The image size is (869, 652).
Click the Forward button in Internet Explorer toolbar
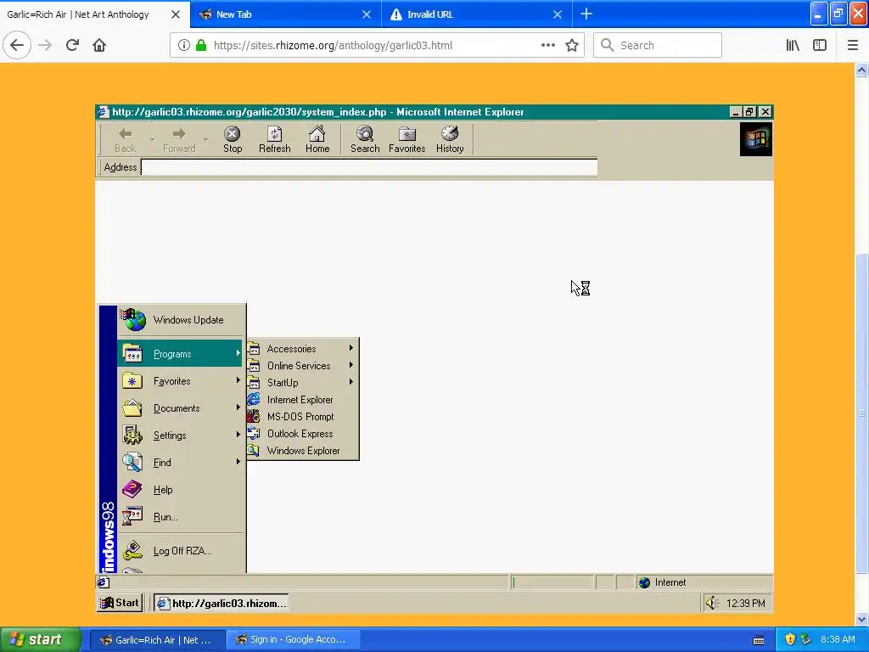(179, 140)
